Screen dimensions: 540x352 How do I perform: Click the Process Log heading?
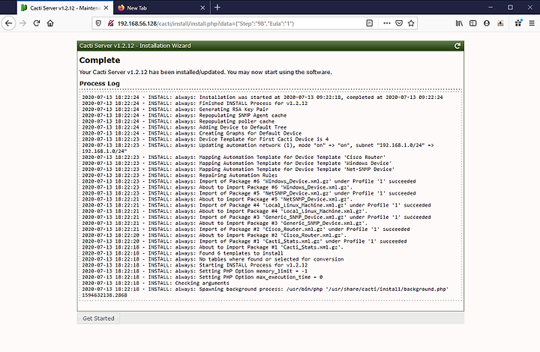click(x=100, y=84)
